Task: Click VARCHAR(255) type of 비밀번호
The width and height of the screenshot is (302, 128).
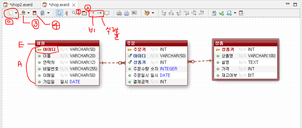Action: [x=83, y=69]
